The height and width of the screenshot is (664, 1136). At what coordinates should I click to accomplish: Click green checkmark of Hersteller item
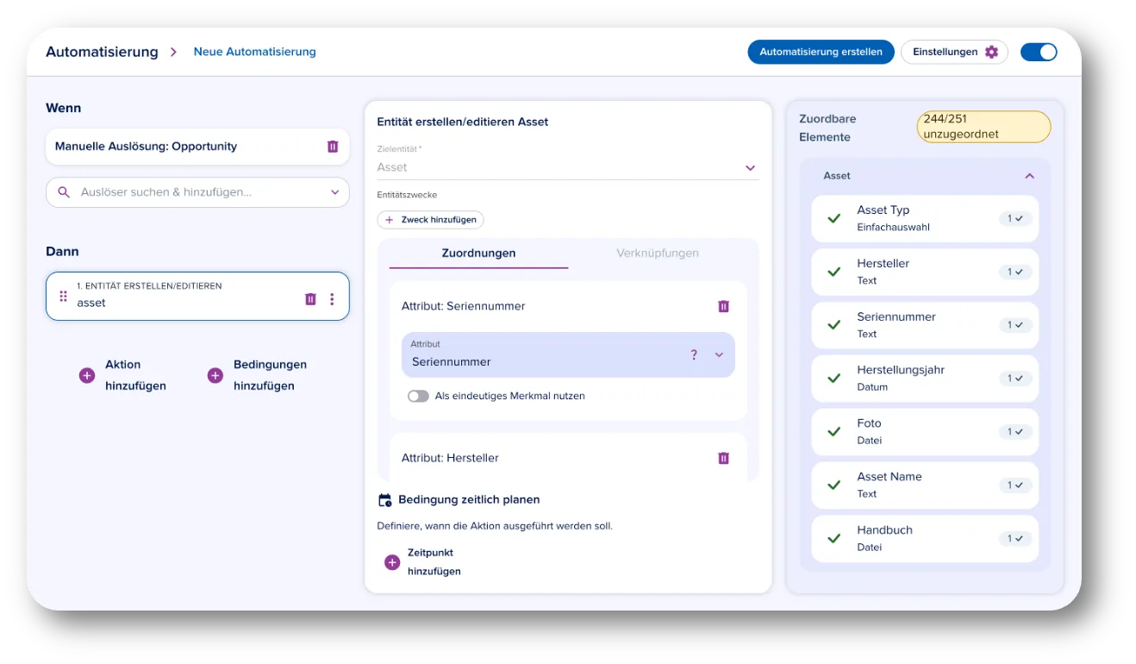pyautogui.click(x=833, y=272)
